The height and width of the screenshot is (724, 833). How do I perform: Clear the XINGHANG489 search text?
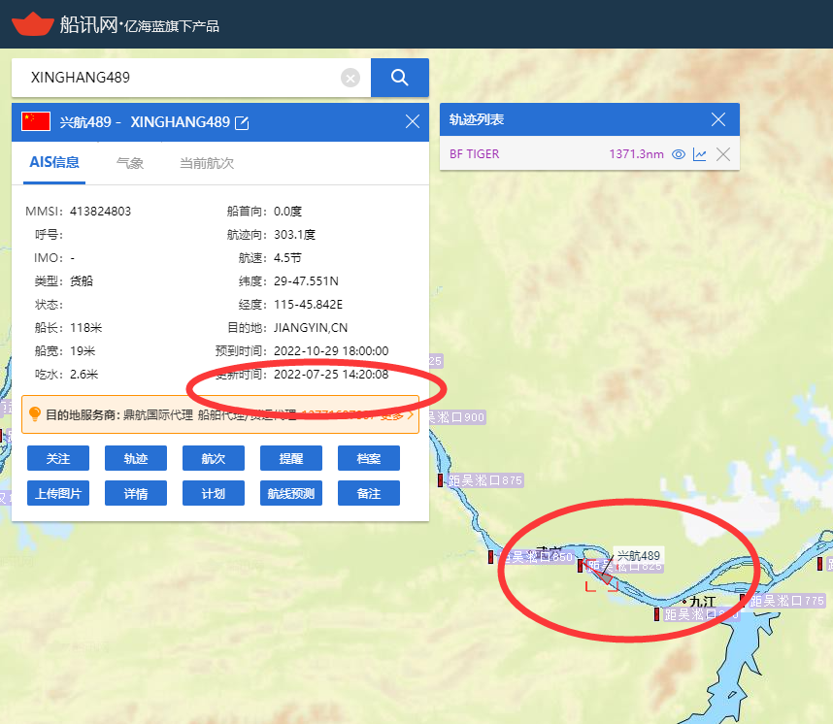[350, 78]
